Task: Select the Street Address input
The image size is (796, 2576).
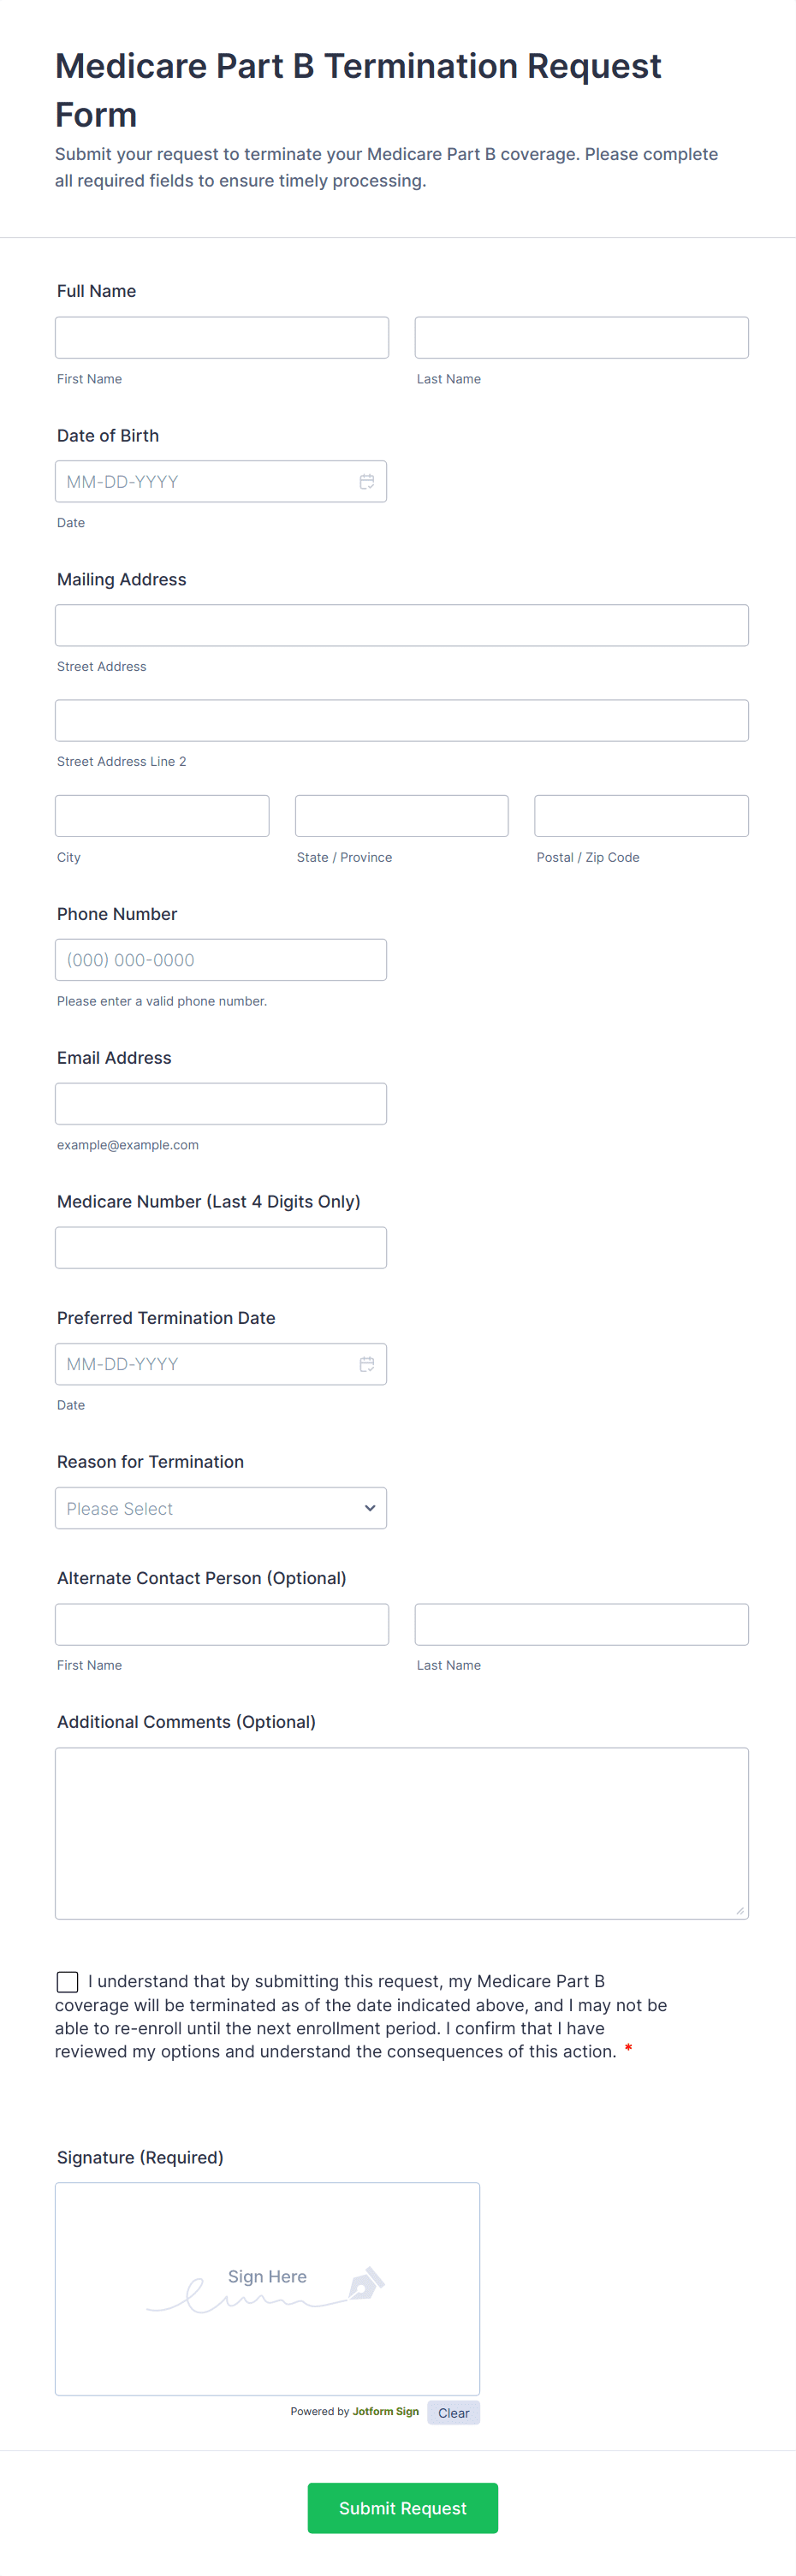Action: (401, 626)
